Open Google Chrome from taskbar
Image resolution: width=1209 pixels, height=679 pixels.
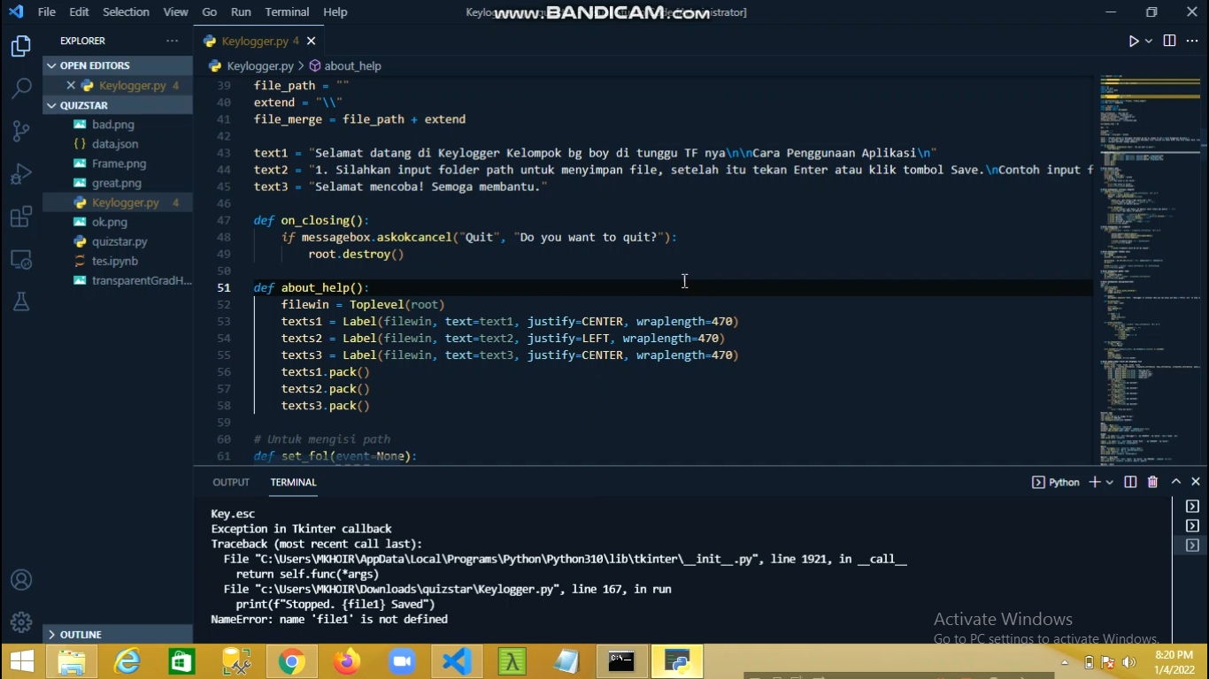291,661
